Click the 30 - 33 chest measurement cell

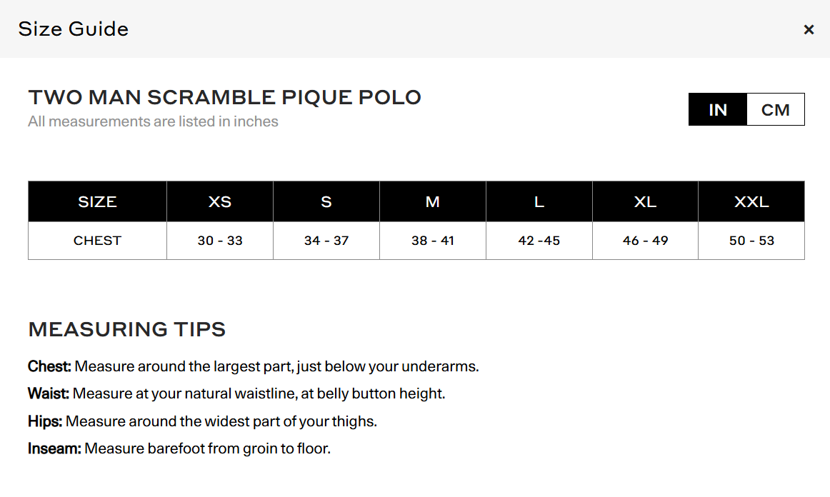pos(220,241)
